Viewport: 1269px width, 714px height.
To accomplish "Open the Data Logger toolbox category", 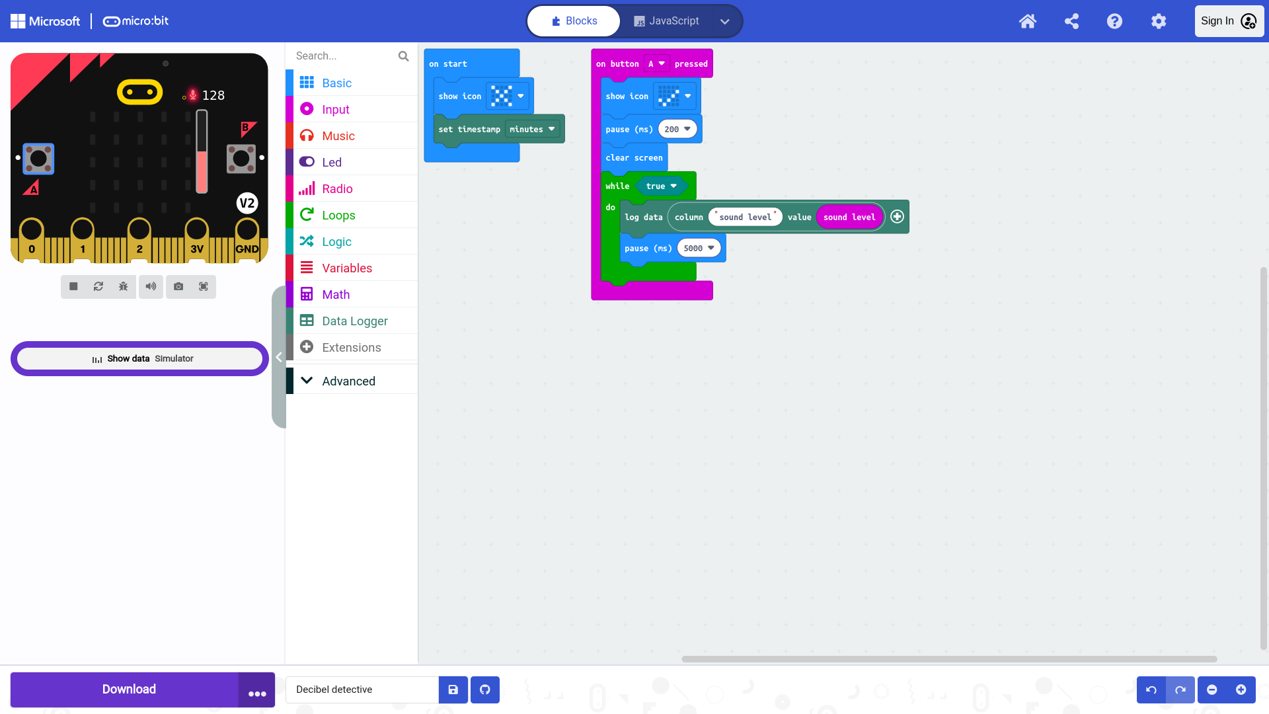I will click(x=354, y=321).
